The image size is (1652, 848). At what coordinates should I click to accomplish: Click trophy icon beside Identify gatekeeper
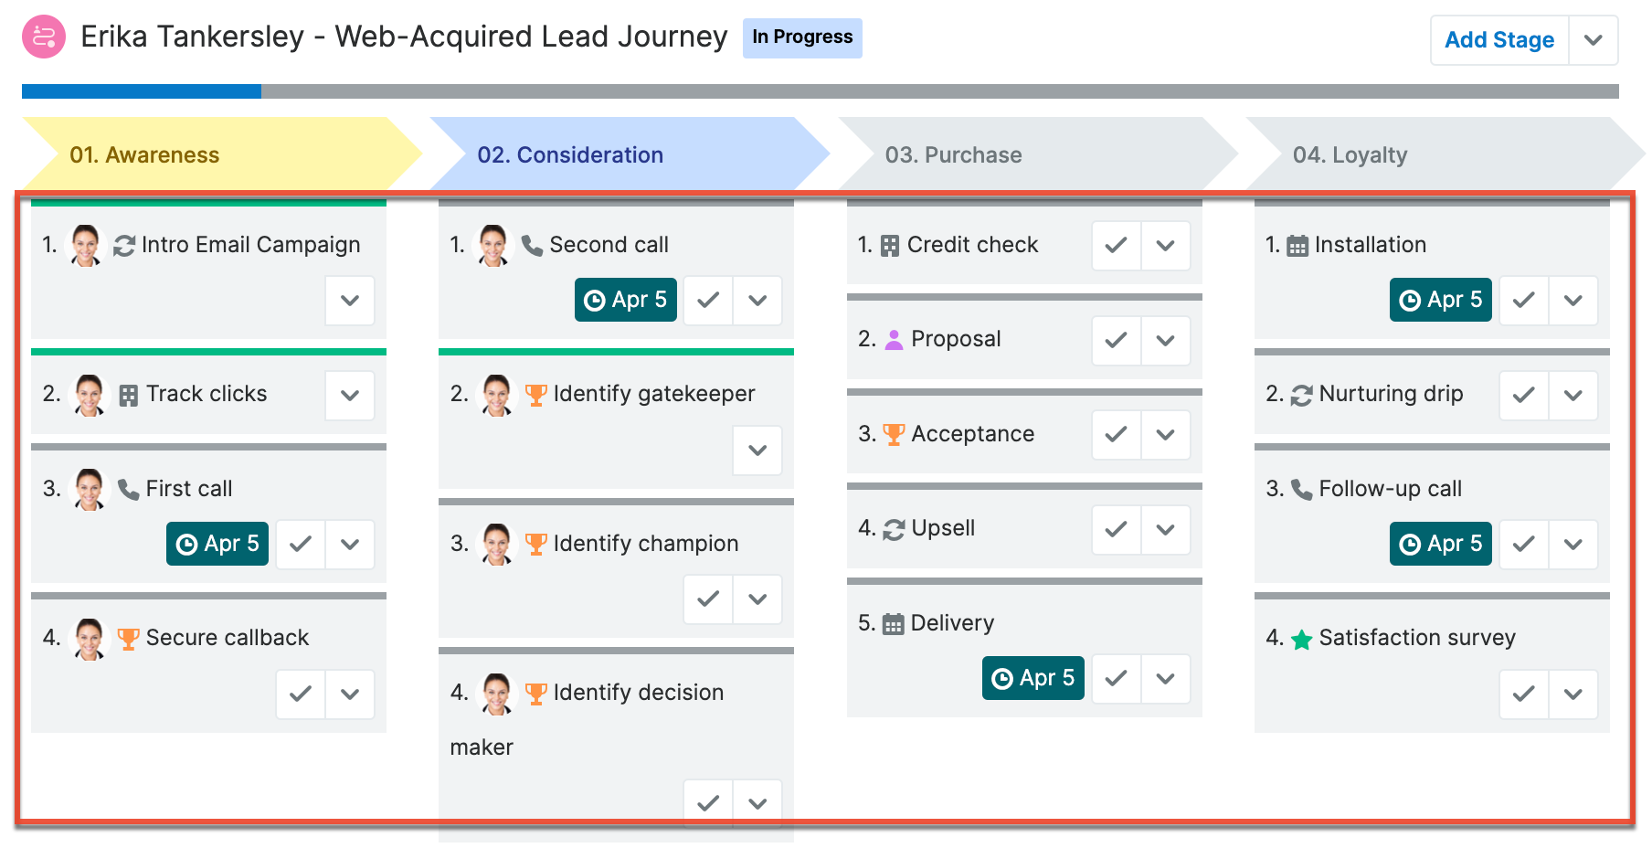point(536,395)
